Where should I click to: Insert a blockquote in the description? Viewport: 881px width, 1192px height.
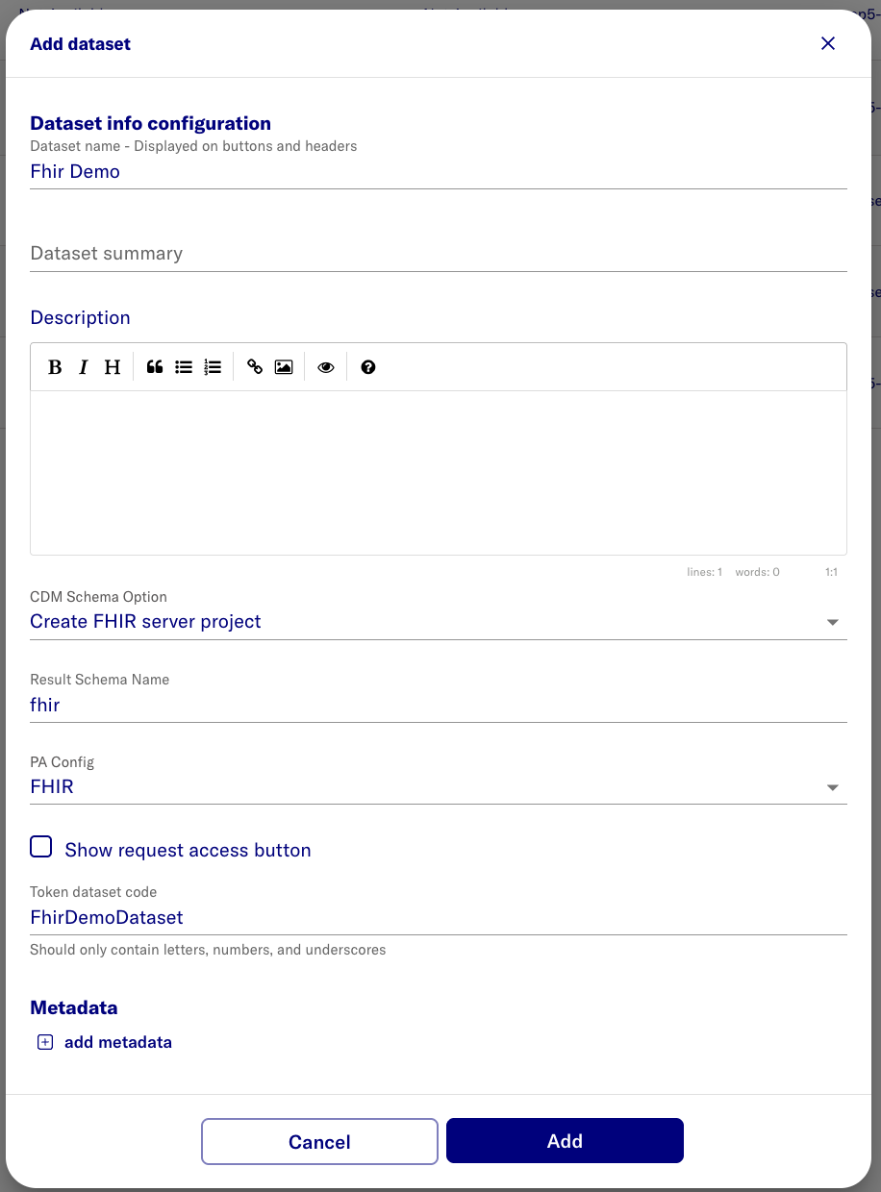[154, 366]
